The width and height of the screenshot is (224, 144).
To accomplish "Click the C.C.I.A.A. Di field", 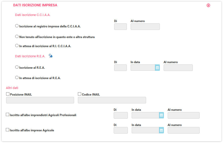I will (x=120, y=27).
